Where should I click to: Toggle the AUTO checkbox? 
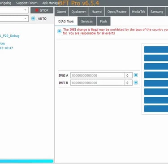point(34,18)
